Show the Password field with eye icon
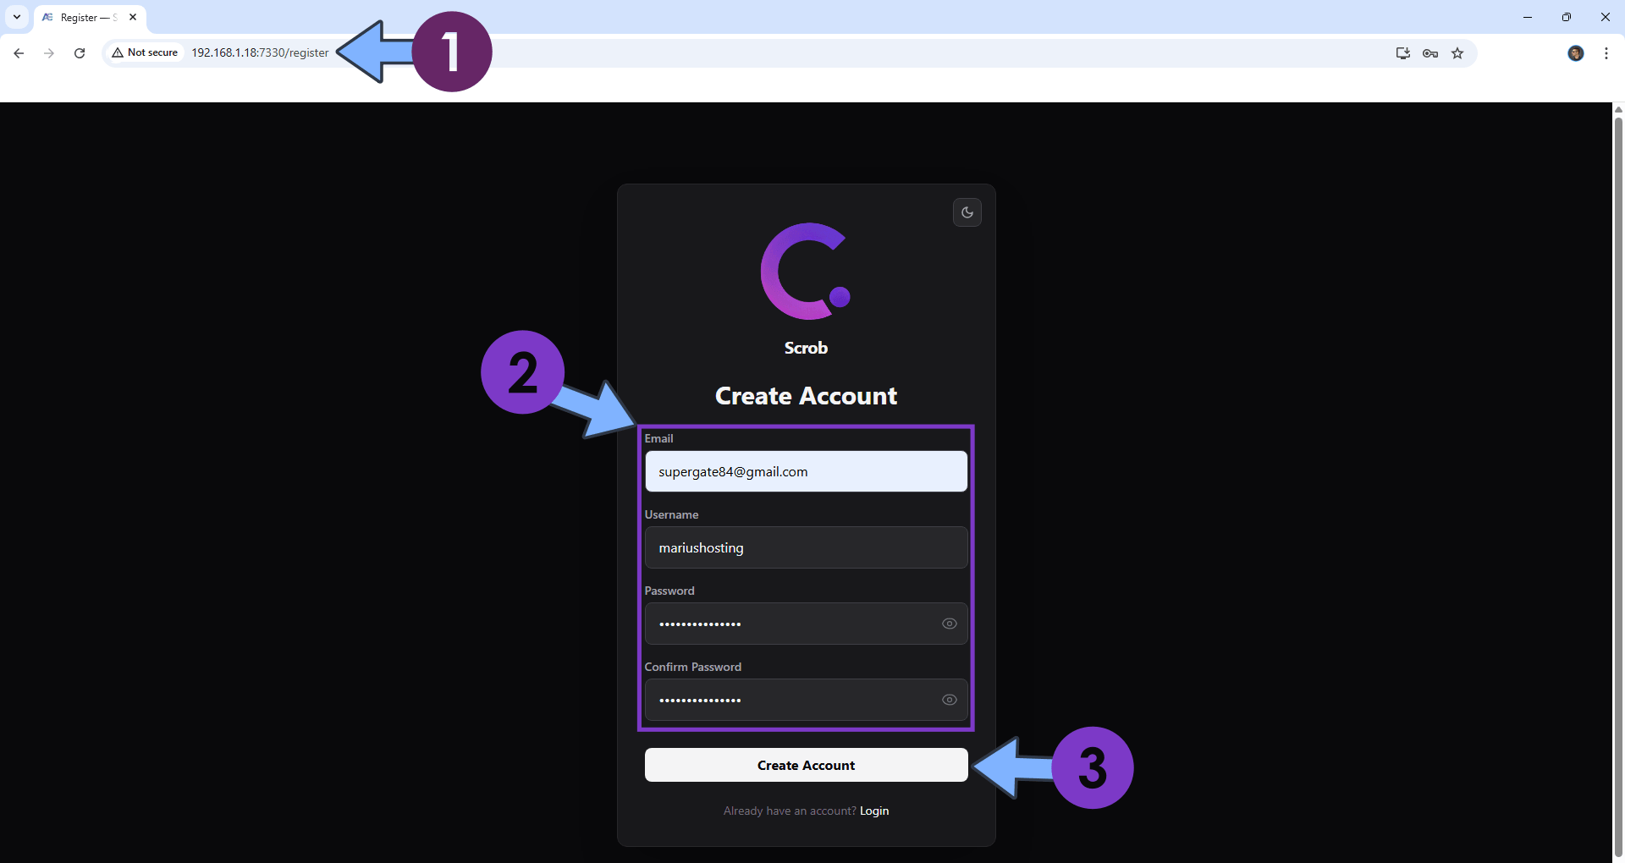Viewport: 1625px width, 863px height. point(949,624)
